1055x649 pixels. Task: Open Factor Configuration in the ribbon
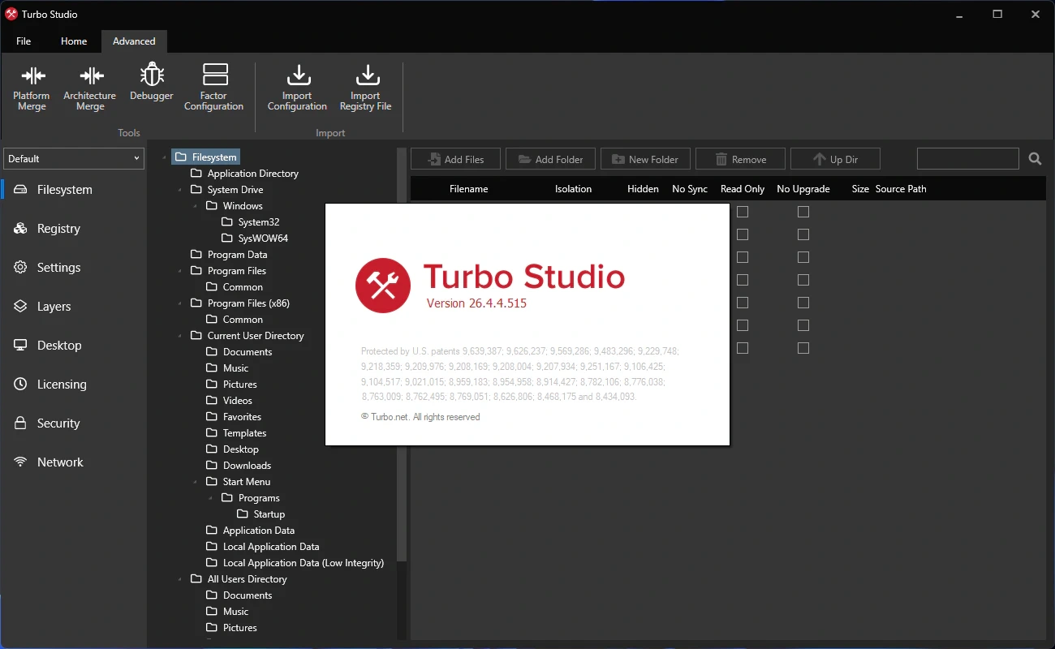(214, 75)
